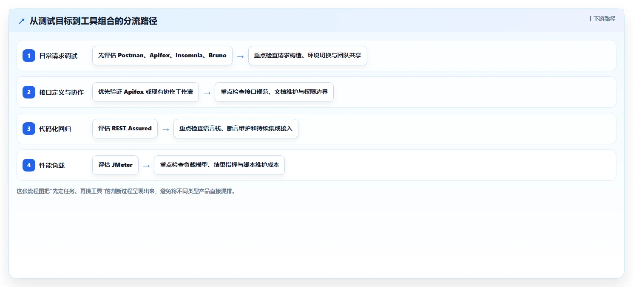Click the 上下游路径 label in the header

coord(602,19)
